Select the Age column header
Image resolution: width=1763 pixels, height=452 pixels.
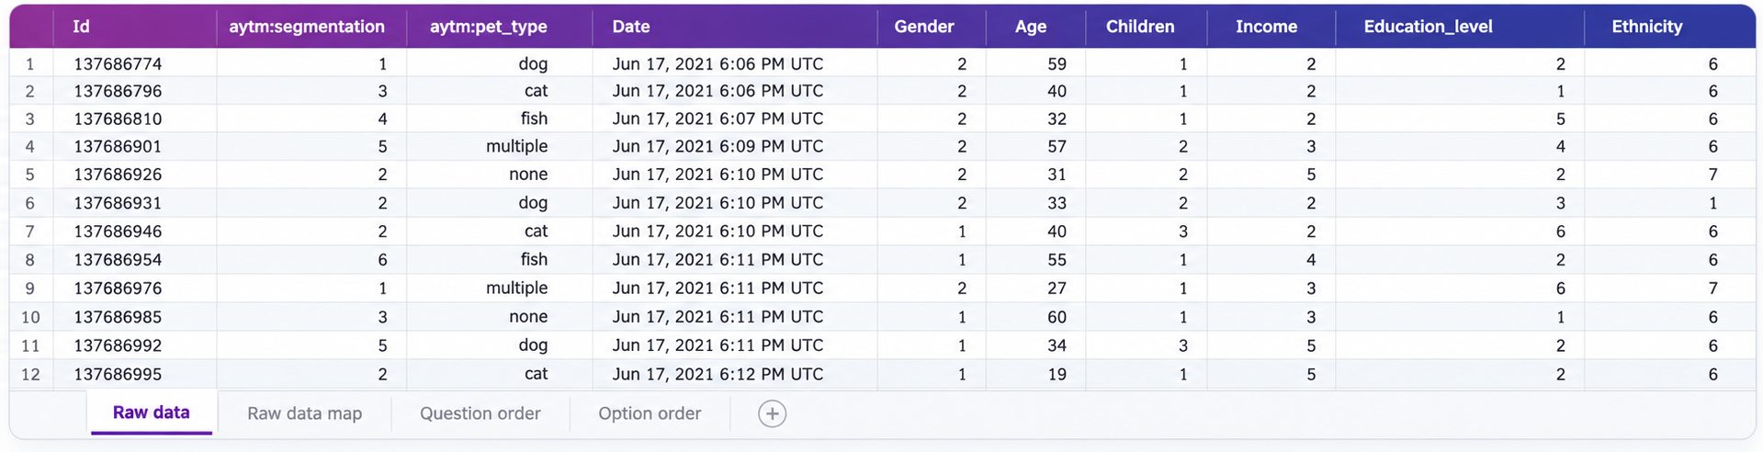pos(1031,27)
